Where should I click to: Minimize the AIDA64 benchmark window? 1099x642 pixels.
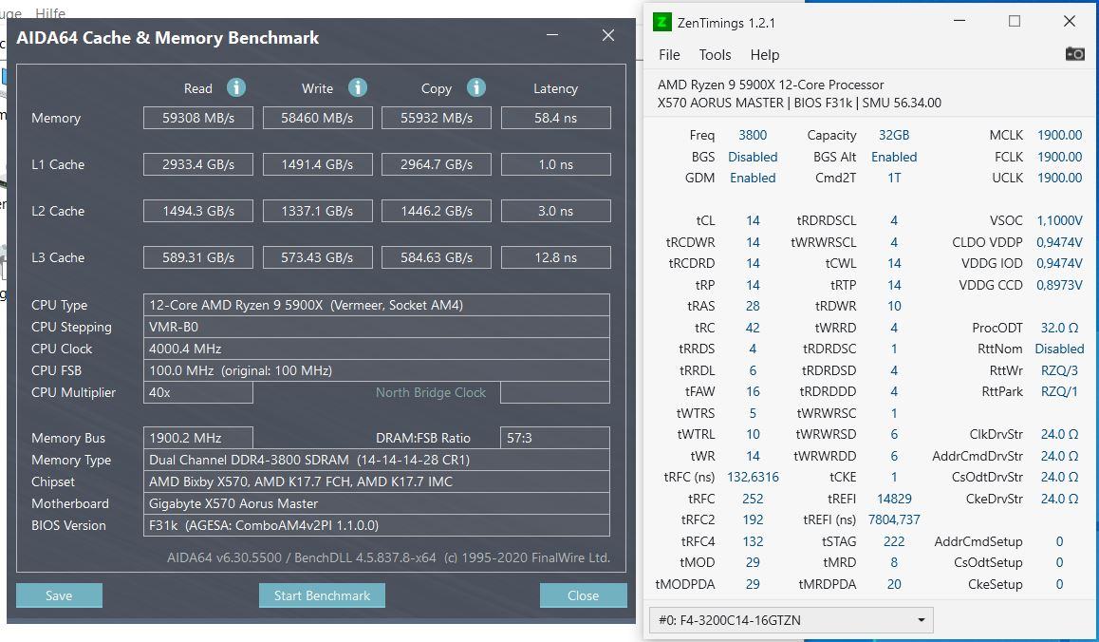tap(553, 35)
